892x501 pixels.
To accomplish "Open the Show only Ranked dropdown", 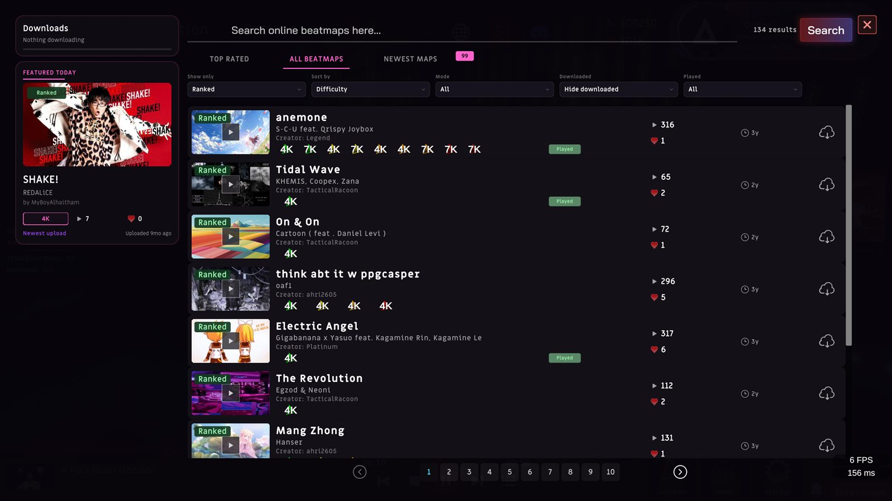I will click(246, 89).
